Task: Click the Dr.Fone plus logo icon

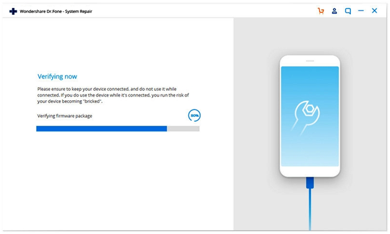Action: coord(13,11)
